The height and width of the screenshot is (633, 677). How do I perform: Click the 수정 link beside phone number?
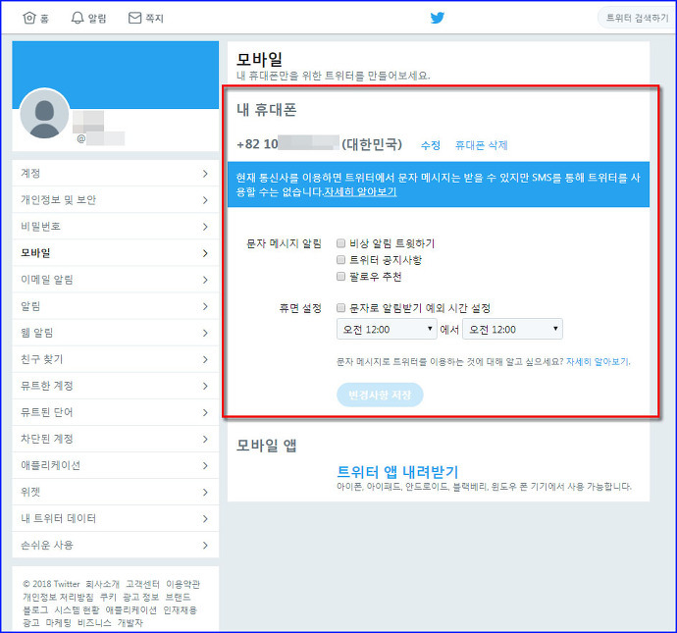pyautogui.click(x=431, y=145)
